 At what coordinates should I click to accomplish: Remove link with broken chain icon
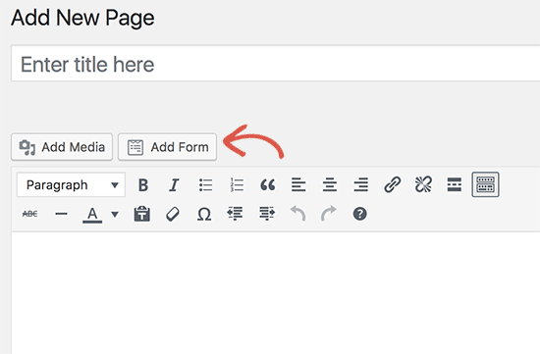[423, 185]
